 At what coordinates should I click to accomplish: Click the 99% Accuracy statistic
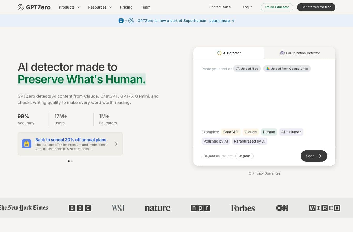pyautogui.click(x=26, y=119)
